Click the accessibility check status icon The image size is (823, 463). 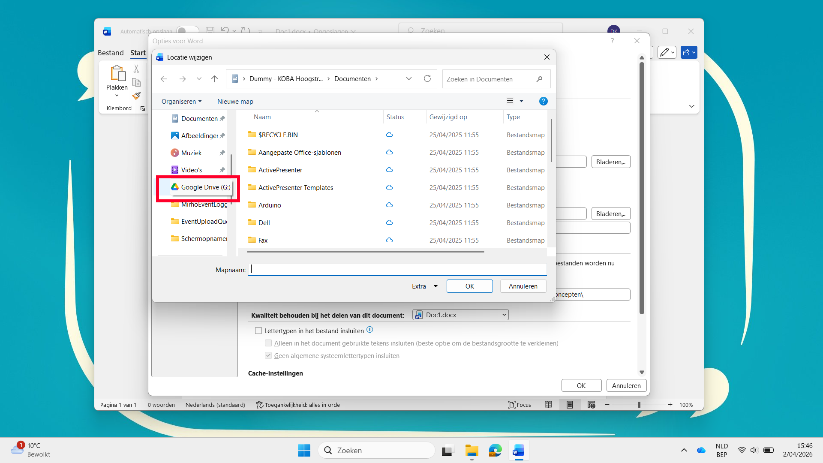coord(259,405)
